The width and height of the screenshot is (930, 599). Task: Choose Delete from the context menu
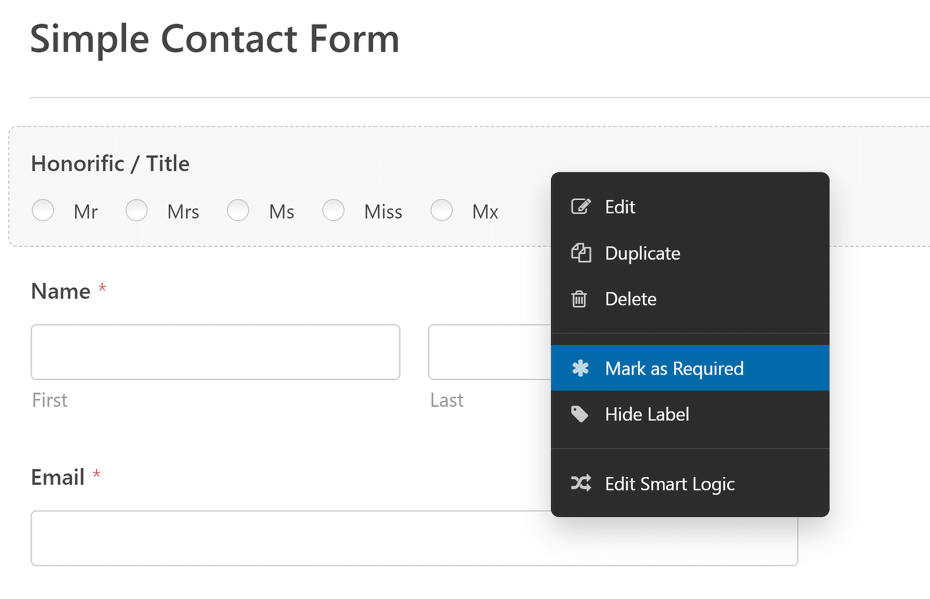pyautogui.click(x=631, y=299)
